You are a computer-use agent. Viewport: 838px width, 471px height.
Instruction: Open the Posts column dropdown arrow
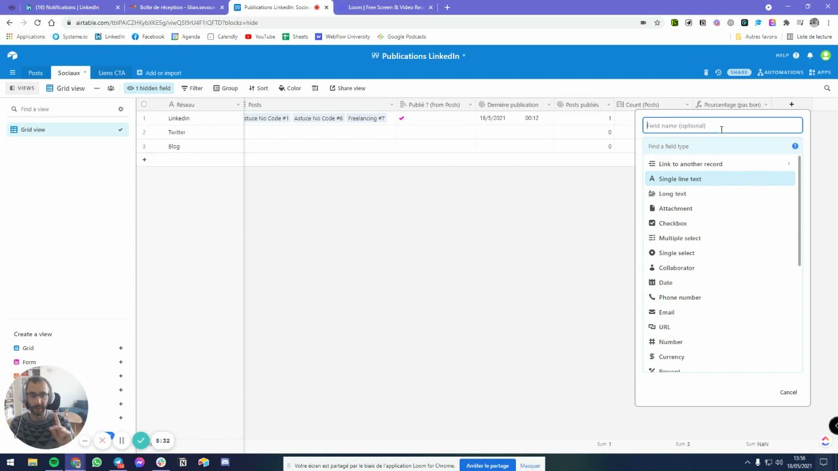point(392,105)
